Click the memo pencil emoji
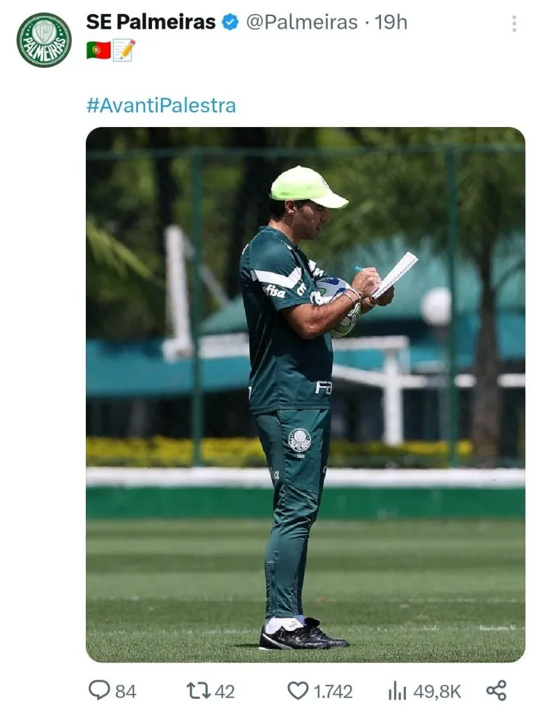Screen dimensions: 542x715 [x=124, y=50]
